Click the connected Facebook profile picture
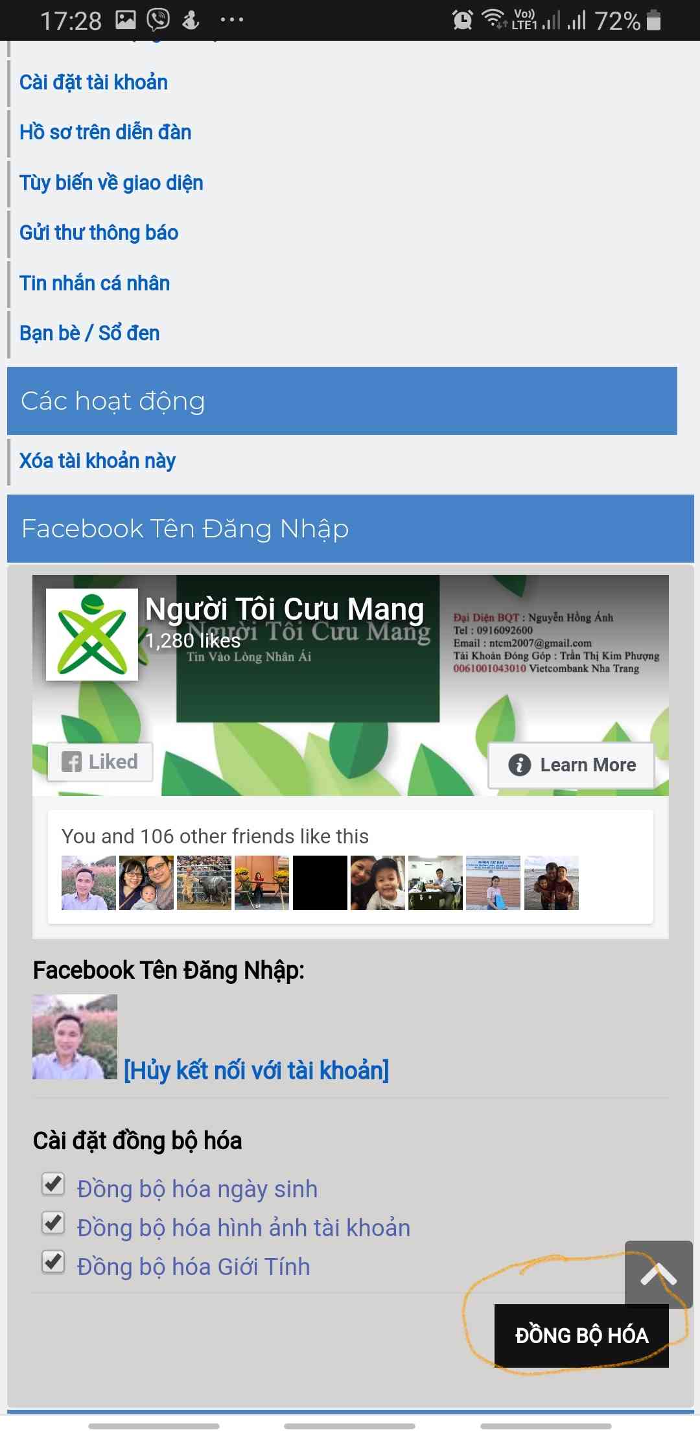The image size is (700, 1439). click(x=75, y=1037)
